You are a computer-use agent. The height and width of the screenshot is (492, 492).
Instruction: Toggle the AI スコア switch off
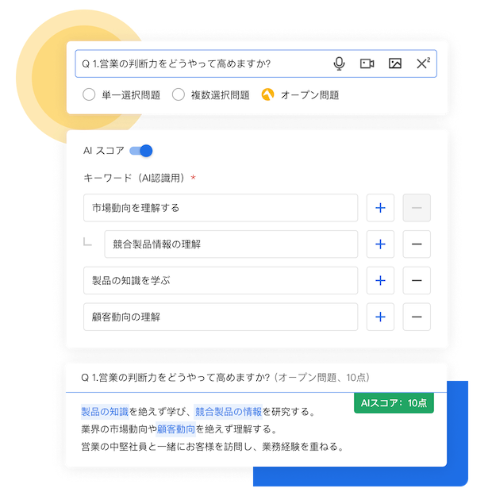[x=141, y=151]
